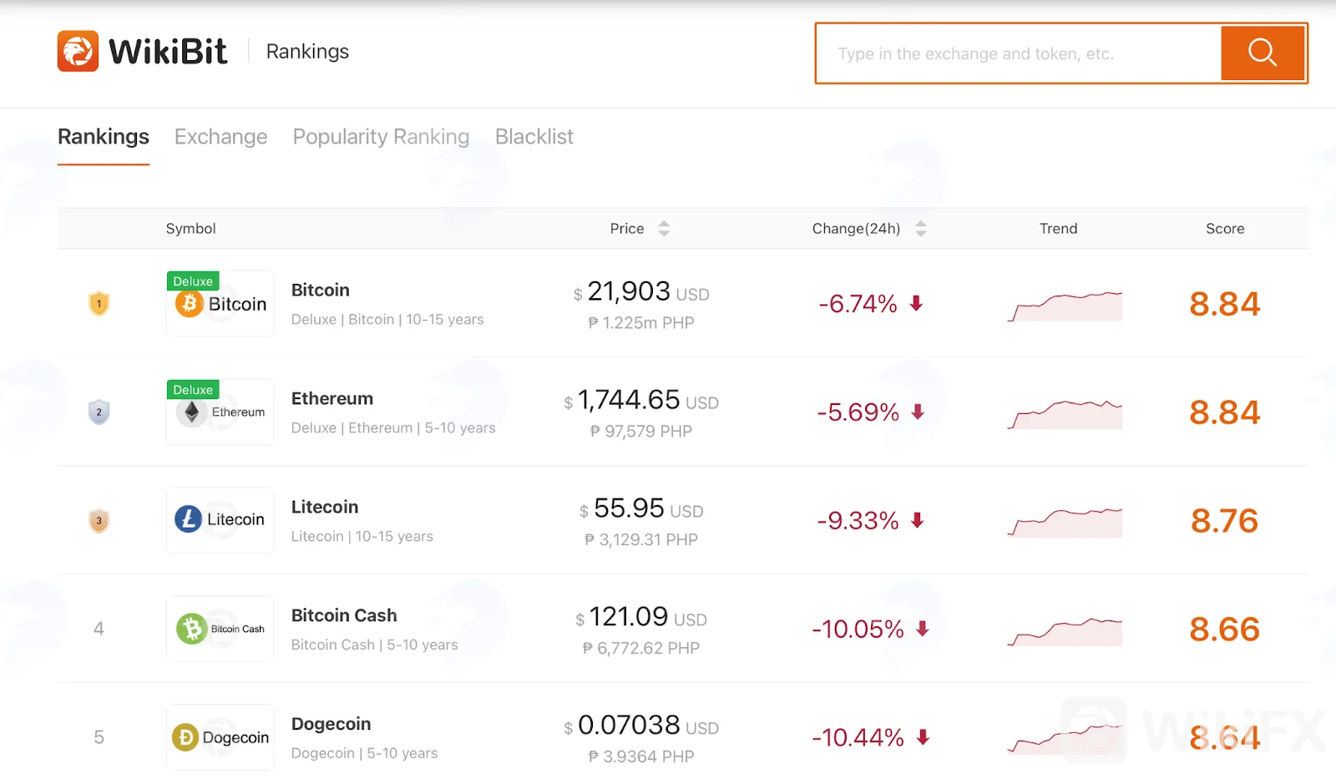This screenshot has height=784, width=1336.
Task: Click the silver rank 2 shield badge
Action: click(x=99, y=412)
